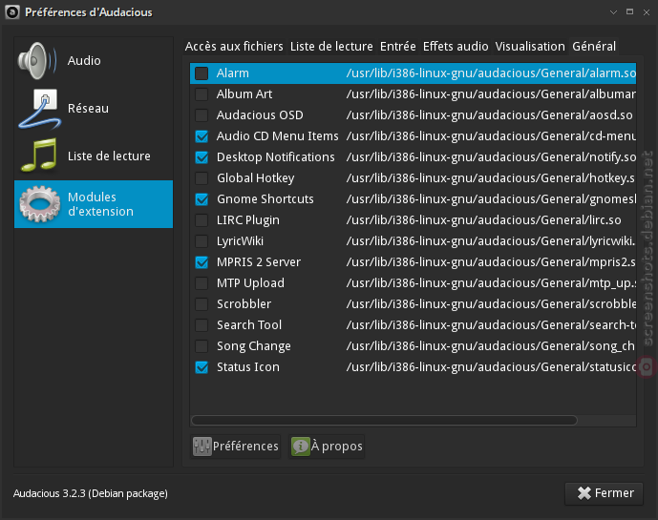
Task: Click the Modules d'extension gear icon
Action: [39, 204]
